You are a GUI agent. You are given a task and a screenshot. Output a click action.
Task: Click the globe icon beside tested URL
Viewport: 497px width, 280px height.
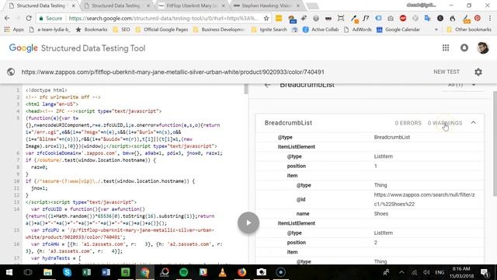11,72
